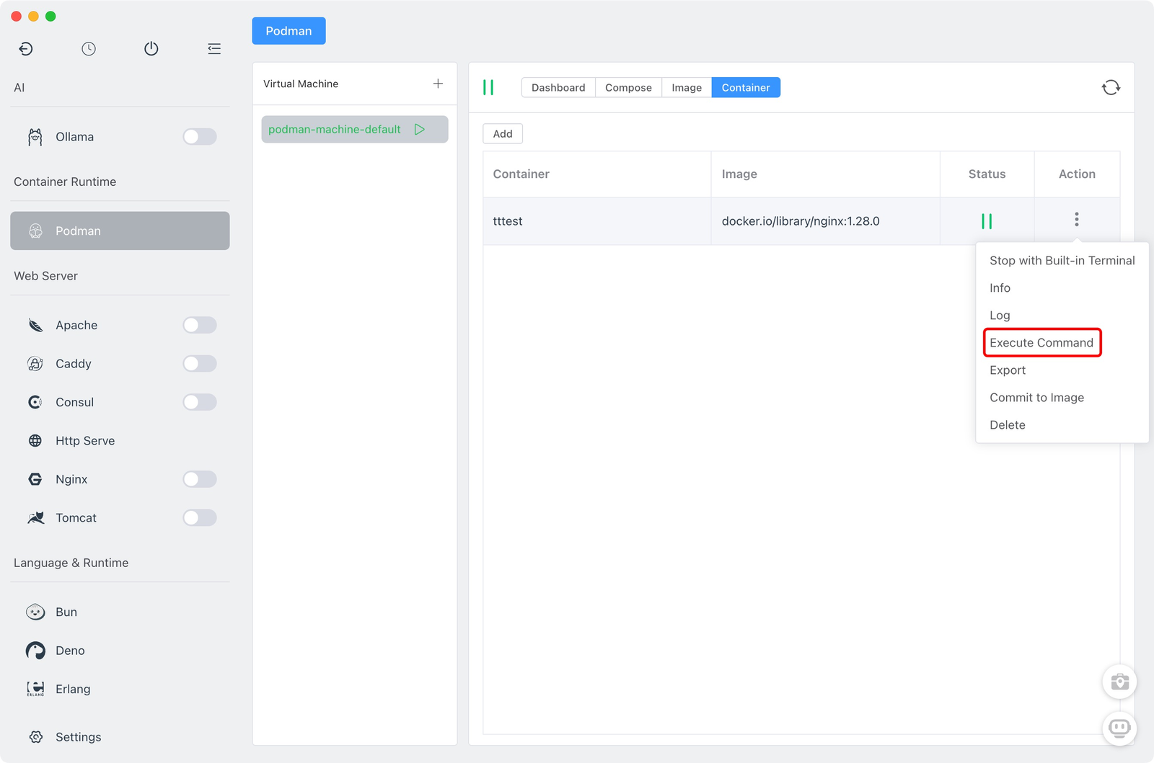Toggle the Ollama service switch

click(200, 137)
